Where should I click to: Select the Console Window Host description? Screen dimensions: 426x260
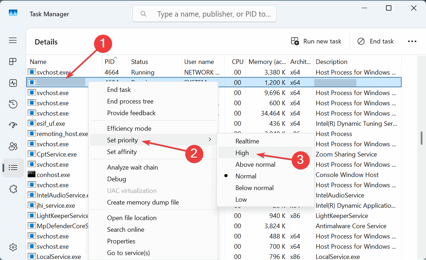(x=347, y=175)
